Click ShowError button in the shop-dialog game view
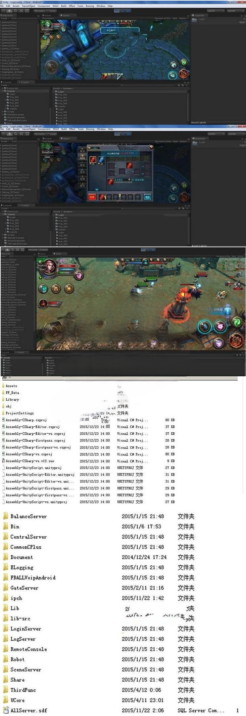This screenshot has height=716, width=246. [47, 152]
